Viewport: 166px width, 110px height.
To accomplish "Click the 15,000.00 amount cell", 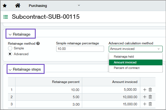I will click(111, 104).
